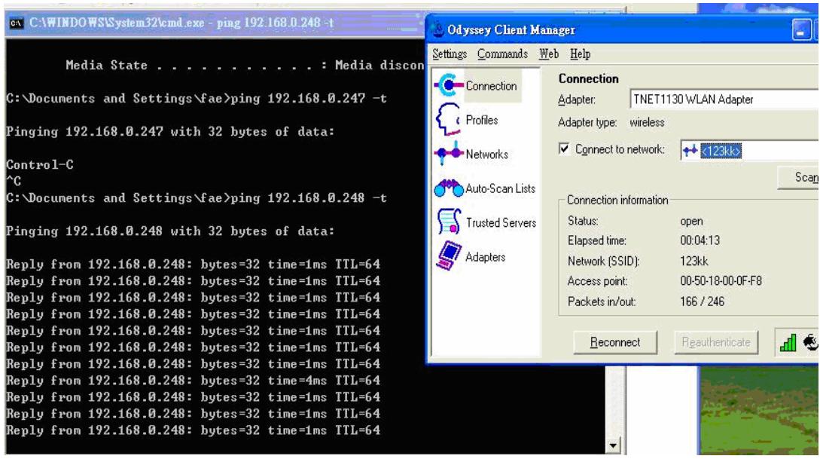Click the Elapsed time value 00:04:13

(x=700, y=240)
